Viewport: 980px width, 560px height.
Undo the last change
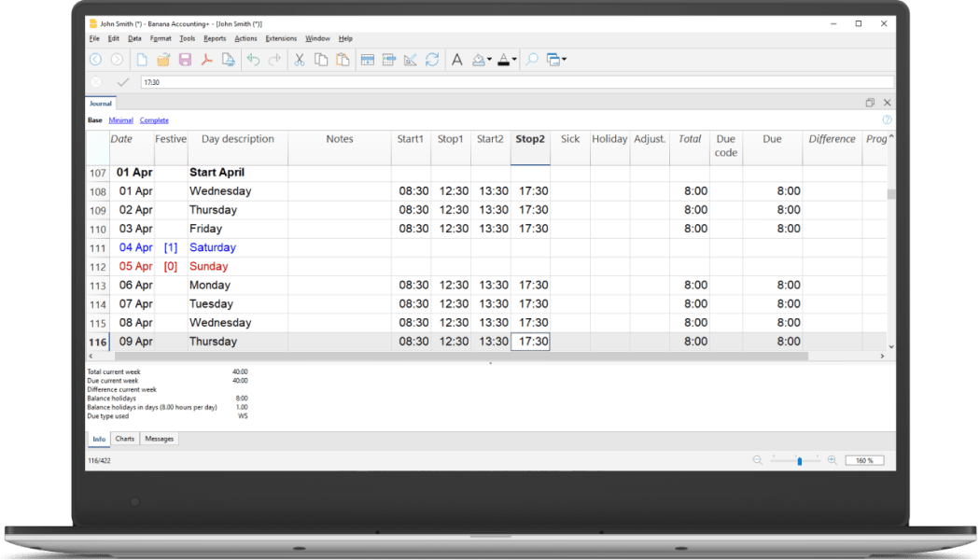[253, 59]
